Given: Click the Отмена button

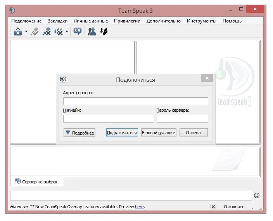Looking at the screenshot, I should tap(194, 133).
